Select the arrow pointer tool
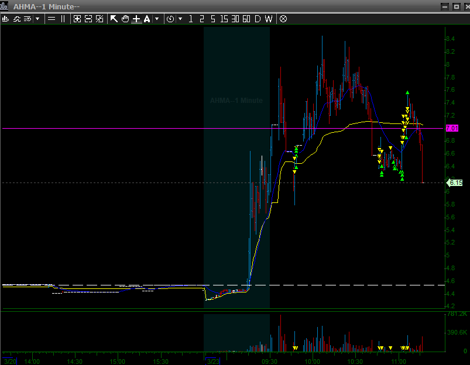Viewport: 470px width, 365px height. click(x=114, y=19)
